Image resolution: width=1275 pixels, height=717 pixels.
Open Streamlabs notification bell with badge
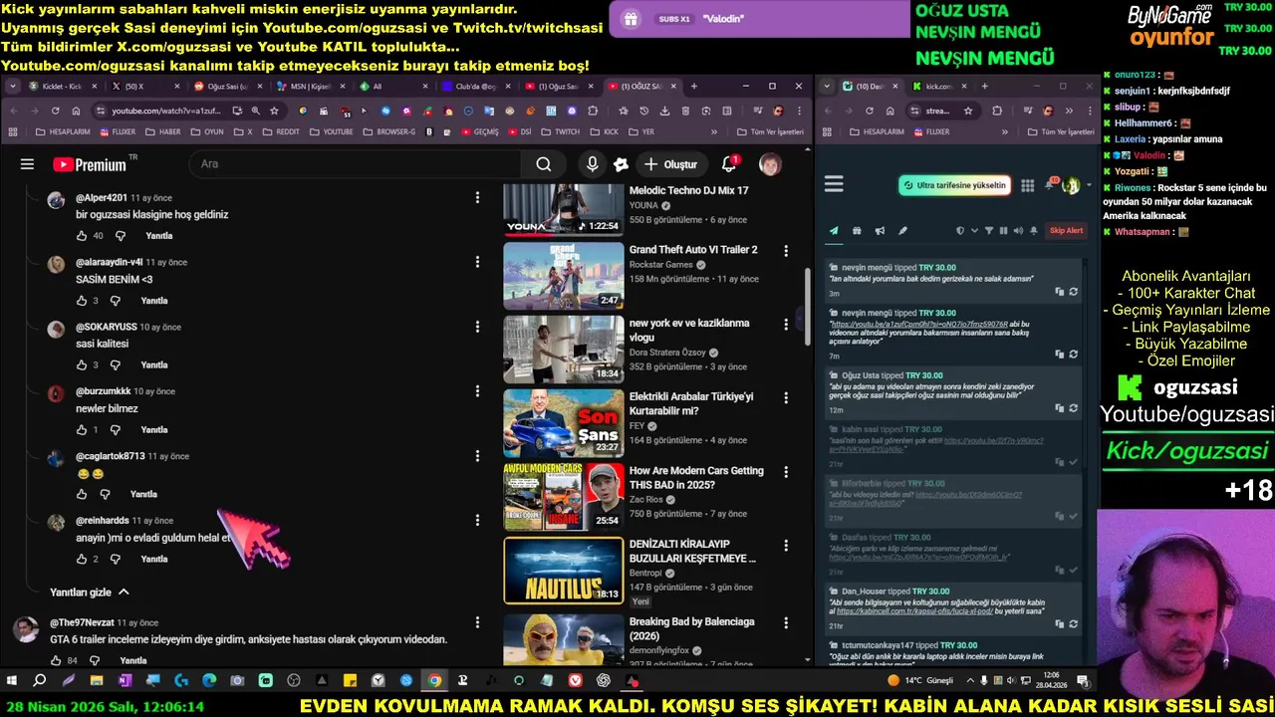click(1051, 184)
